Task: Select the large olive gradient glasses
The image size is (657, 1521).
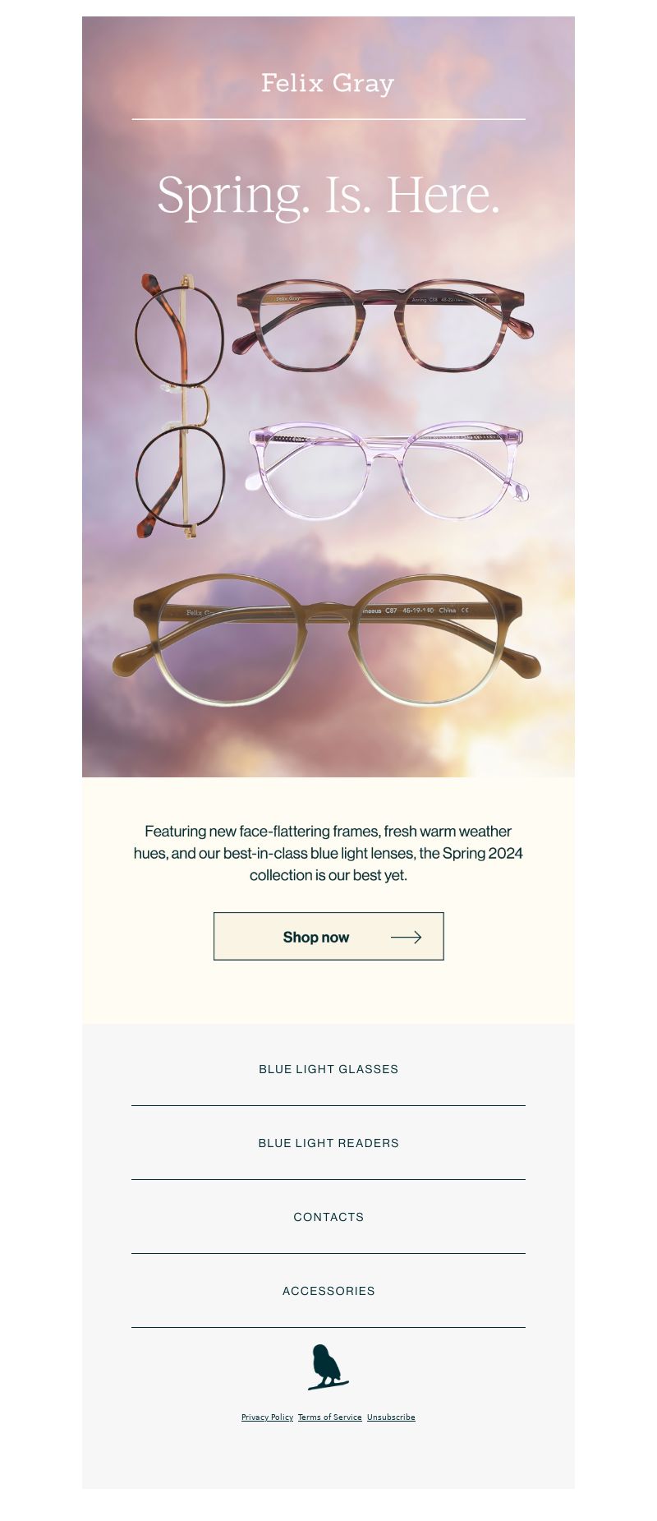Action: [327, 640]
